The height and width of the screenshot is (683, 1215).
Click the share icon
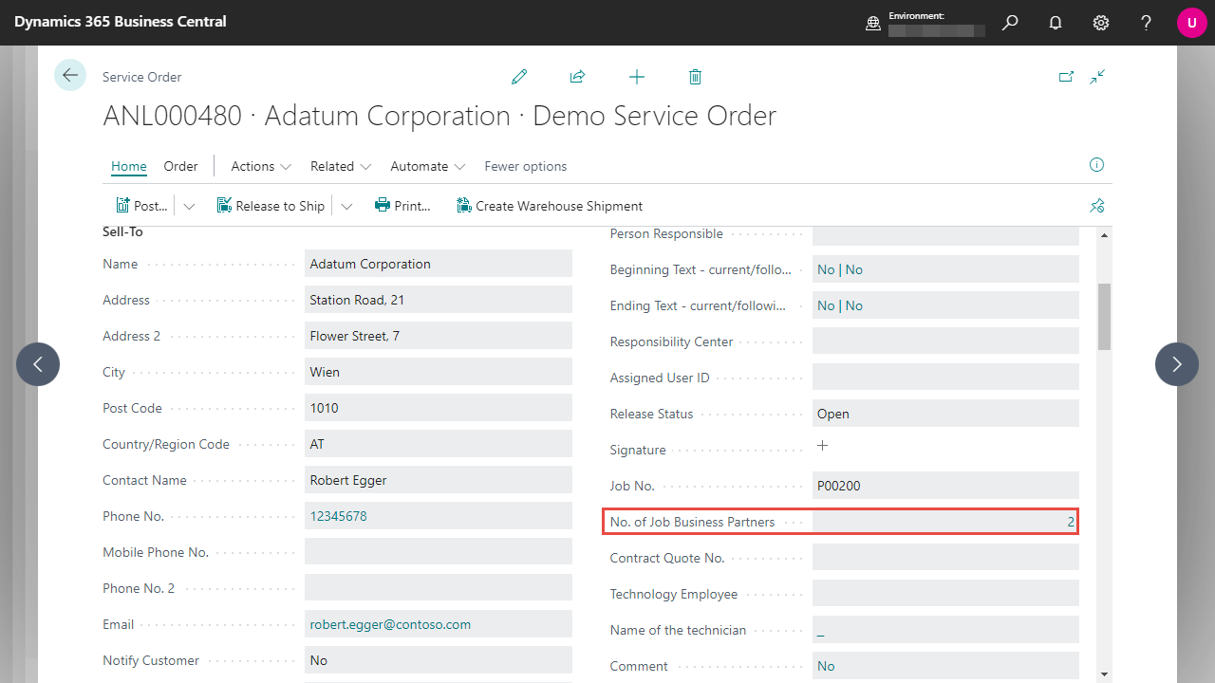point(577,77)
